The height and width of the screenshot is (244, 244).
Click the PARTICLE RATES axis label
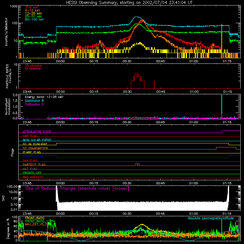tap(9, 76)
